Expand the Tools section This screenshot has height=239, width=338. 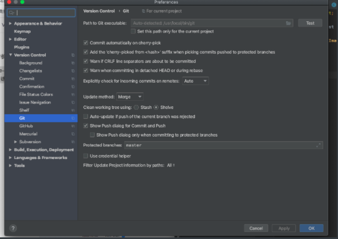pos(10,166)
